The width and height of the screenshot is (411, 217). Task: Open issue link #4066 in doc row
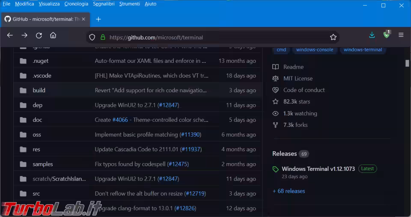(x=120, y=120)
